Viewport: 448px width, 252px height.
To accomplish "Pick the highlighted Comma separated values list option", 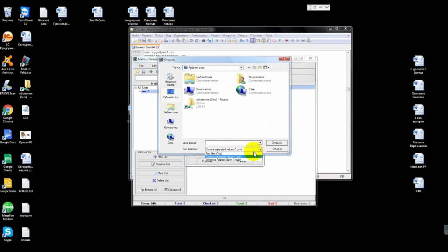I will [x=233, y=156].
